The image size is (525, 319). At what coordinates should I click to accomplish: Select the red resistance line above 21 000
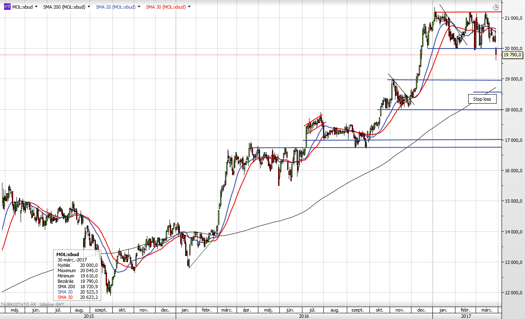(x=473, y=12)
